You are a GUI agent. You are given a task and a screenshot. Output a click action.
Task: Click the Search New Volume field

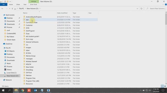[x=156, y=9]
